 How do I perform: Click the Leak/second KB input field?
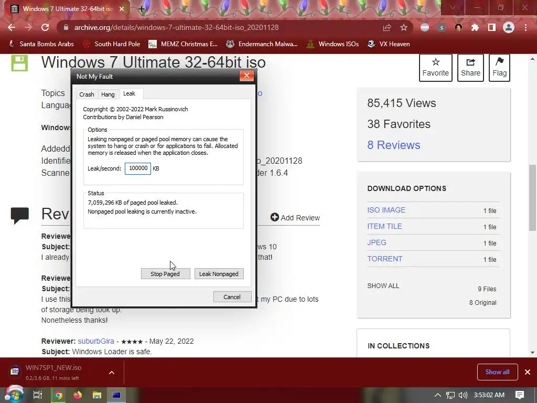coord(138,168)
